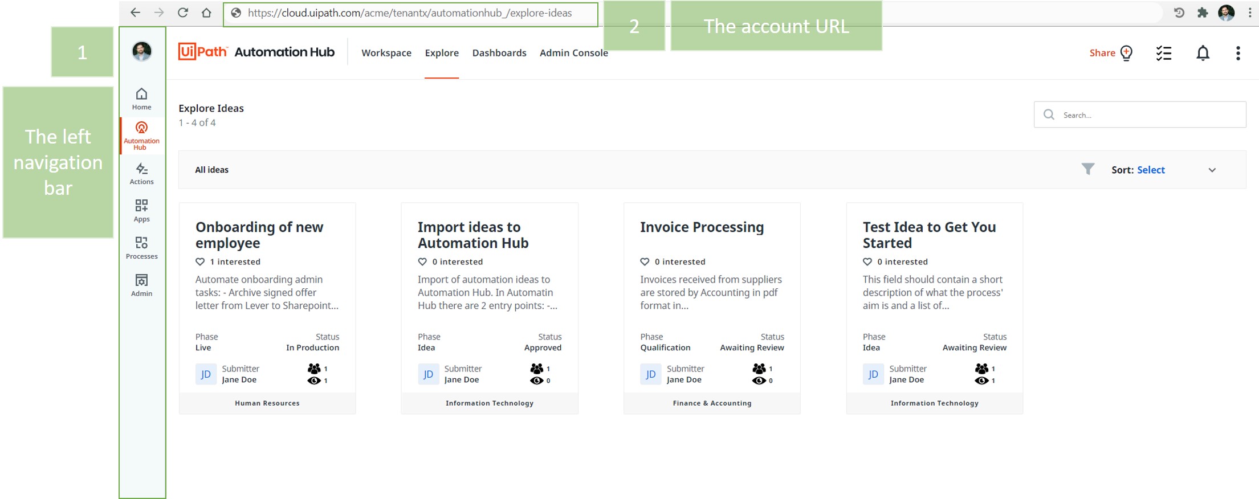Open Import ideas to Automation Hub idea
The height and width of the screenshot is (499, 1259).
[x=473, y=235]
